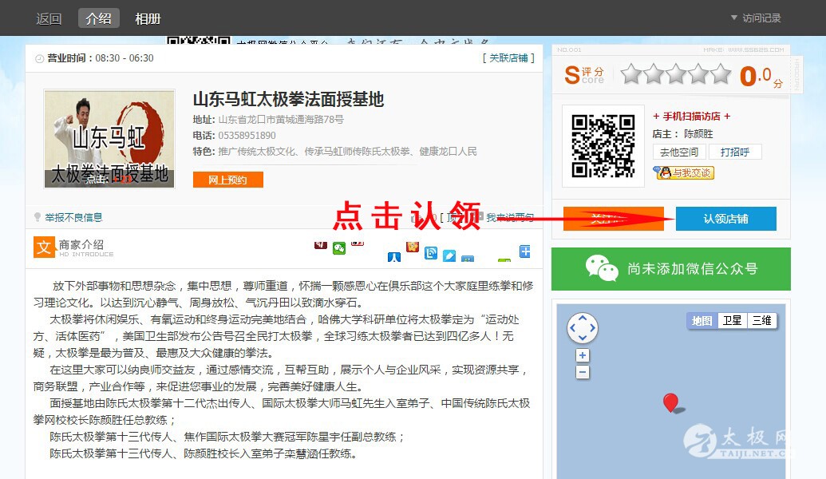Expand the 访问记录 dropdown
The width and height of the screenshot is (826, 479).
(x=755, y=18)
